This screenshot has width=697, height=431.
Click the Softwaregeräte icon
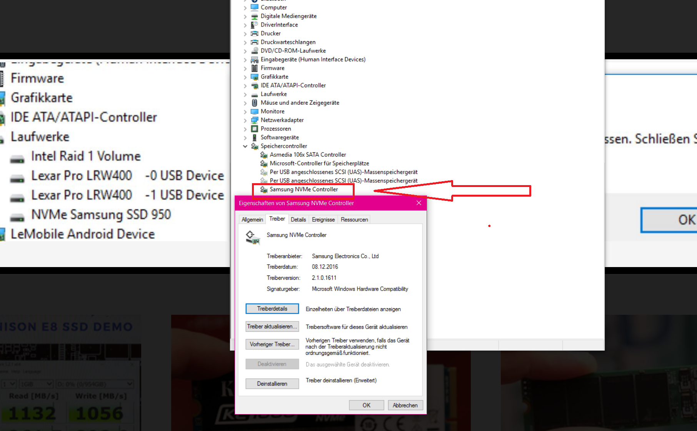[254, 137]
